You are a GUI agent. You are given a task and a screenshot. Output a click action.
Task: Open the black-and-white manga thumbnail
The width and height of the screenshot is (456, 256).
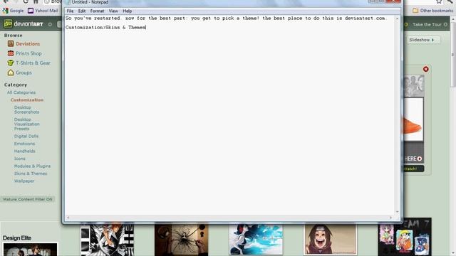pyautogui.click(x=107, y=240)
